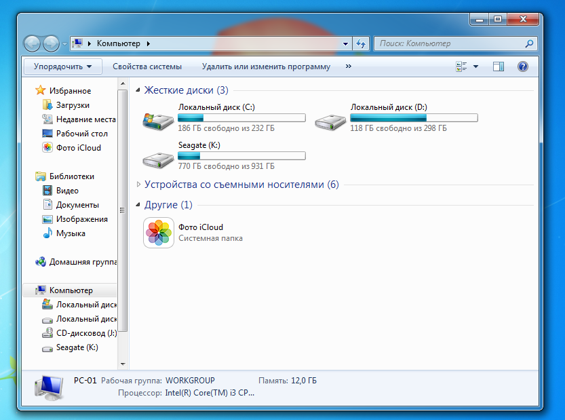The width and height of the screenshot is (565, 420).
Task: Select Домашняя группа in sidebar
Action: (x=83, y=262)
